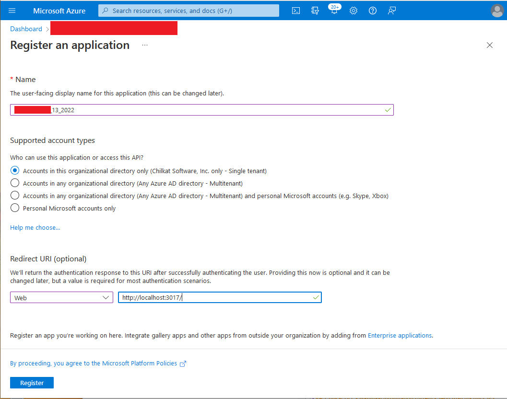Launch Cloud Shell from the top bar
The width and height of the screenshot is (507, 399).
296,11
